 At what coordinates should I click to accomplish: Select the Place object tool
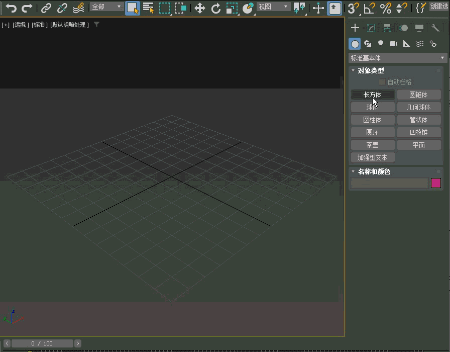click(248, 8)
